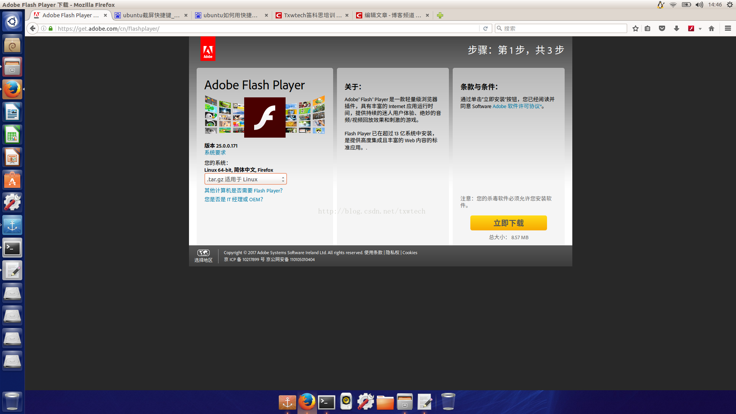Switch to the ubuntu截屏快捷键 tab
The width and height of the screenshot is (736, 414).
[151, 15]
